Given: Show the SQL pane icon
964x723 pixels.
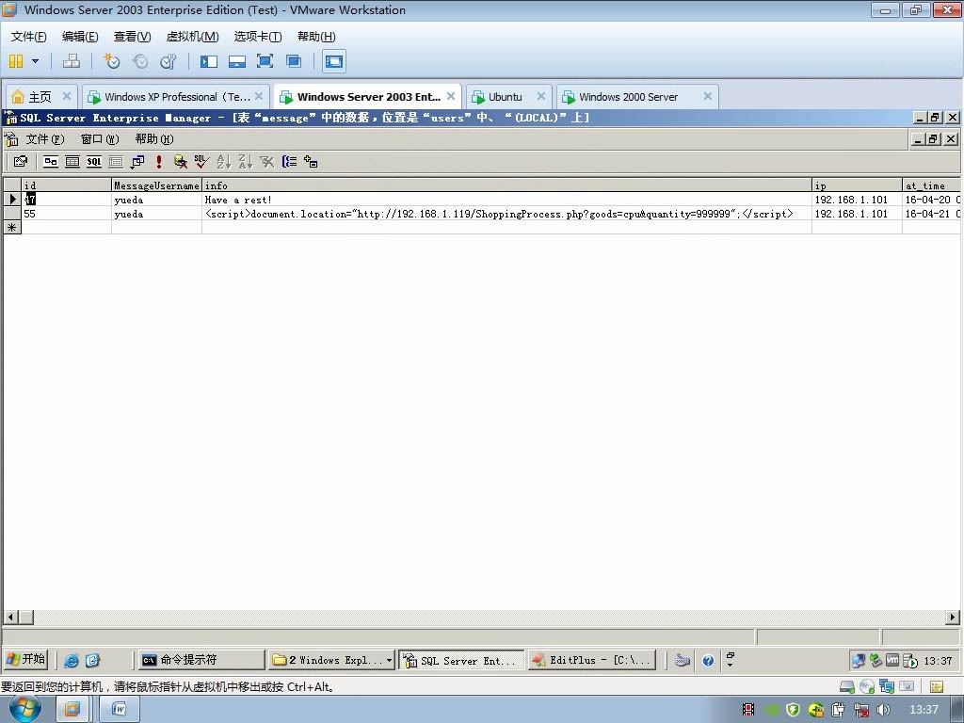Looking at the screenshot, I should tap(94, 162).
